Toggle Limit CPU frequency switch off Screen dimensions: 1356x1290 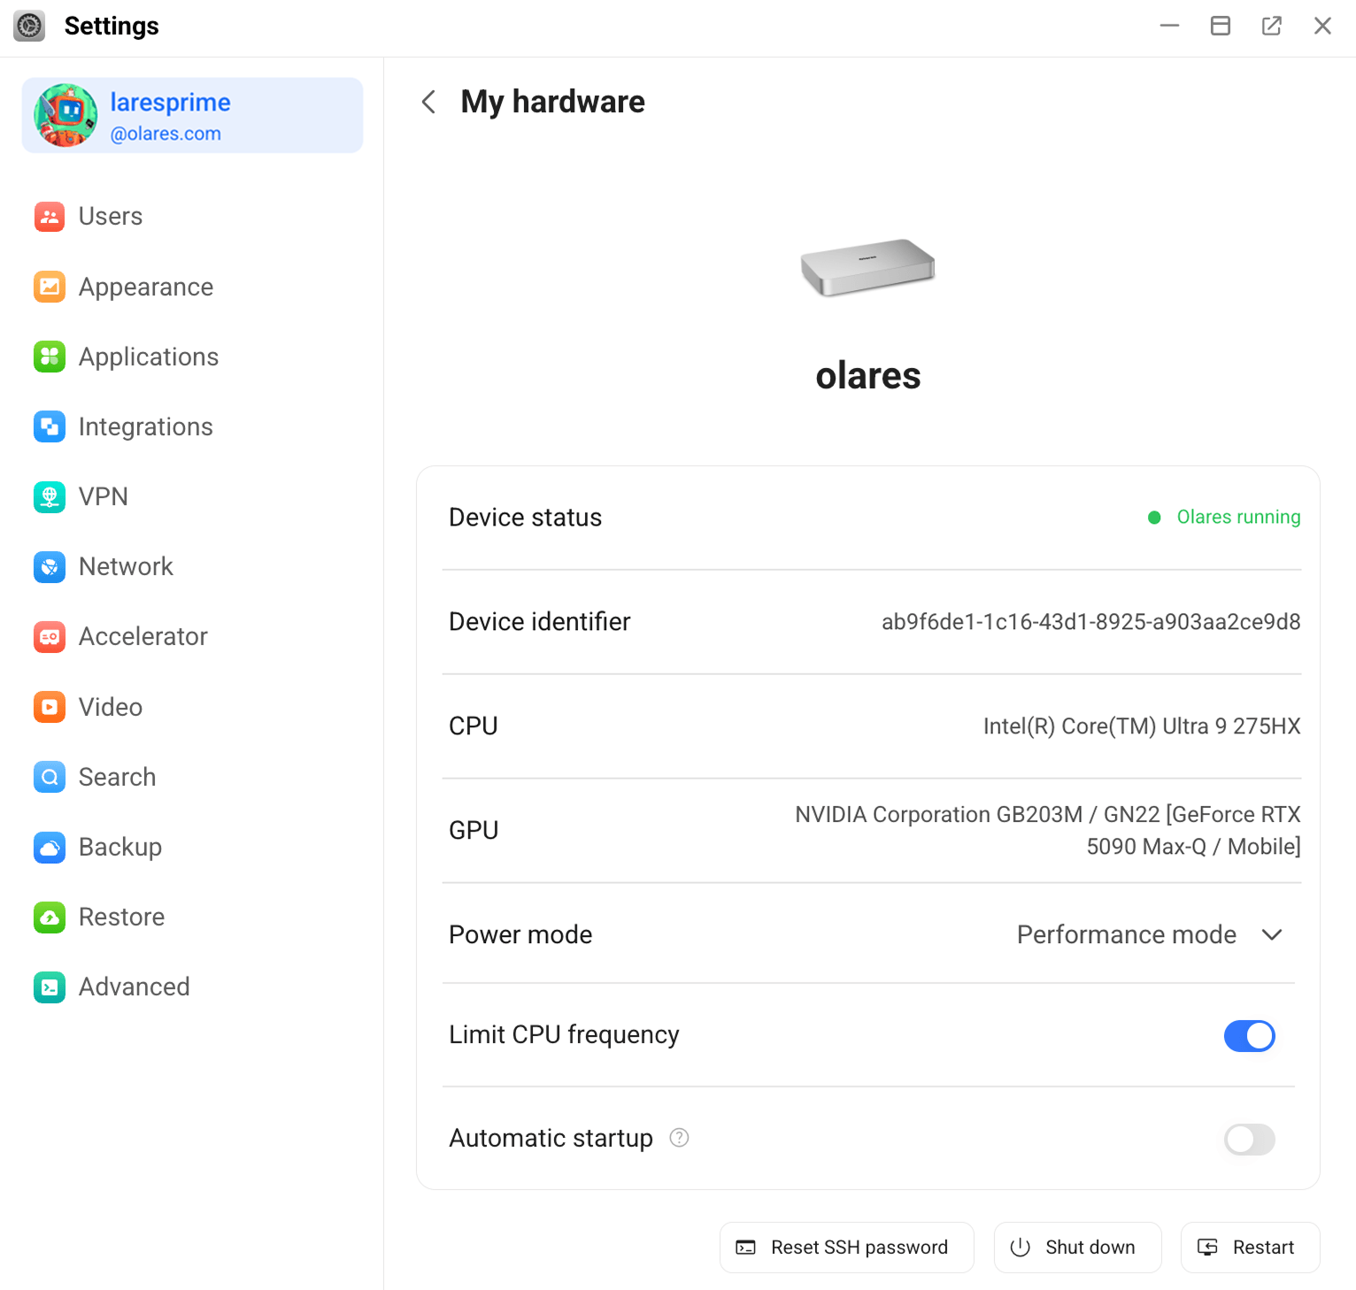[1250, 1035]
